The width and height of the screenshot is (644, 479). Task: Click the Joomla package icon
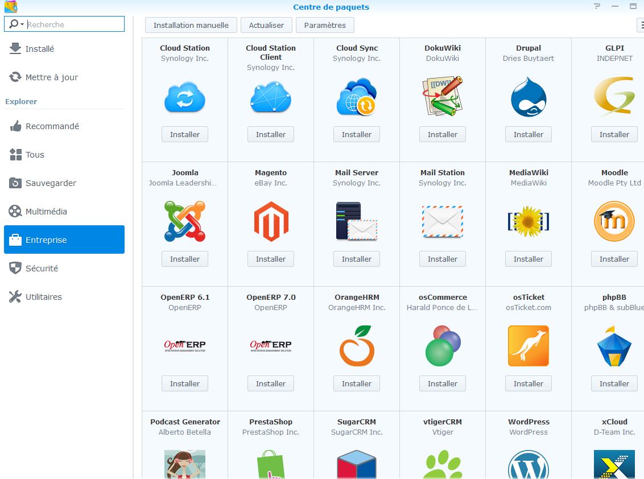[185, 221]
